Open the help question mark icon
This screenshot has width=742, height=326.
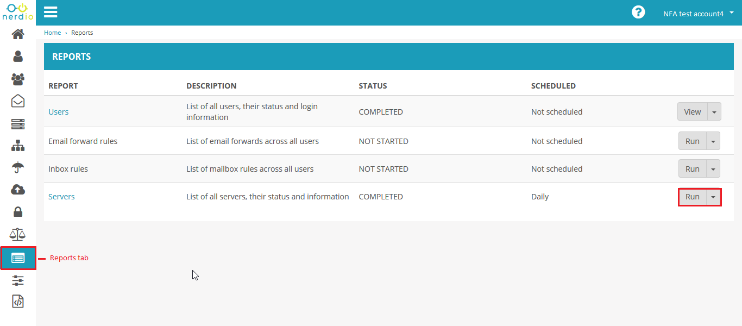click(638, 12)
